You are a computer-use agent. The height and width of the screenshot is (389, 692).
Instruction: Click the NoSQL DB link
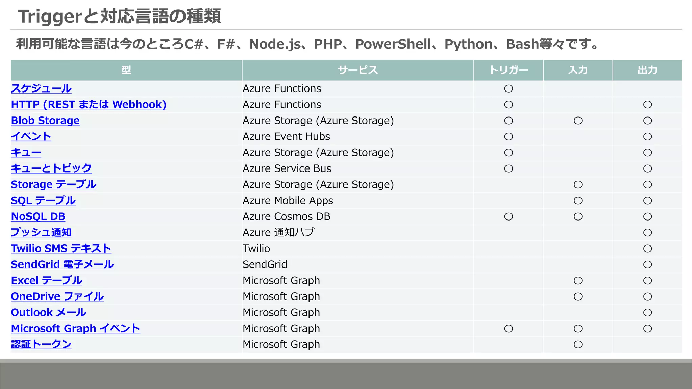coord(38,216)
